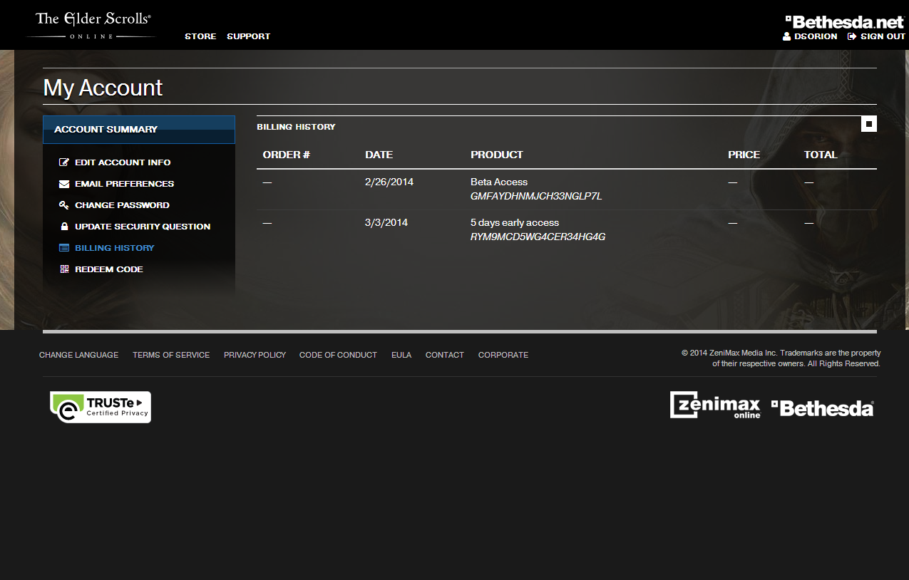Screen dimensions: 909x580
Task: Click the Billing History list icon
Action: pyautogui.click(x=64, y=248)
